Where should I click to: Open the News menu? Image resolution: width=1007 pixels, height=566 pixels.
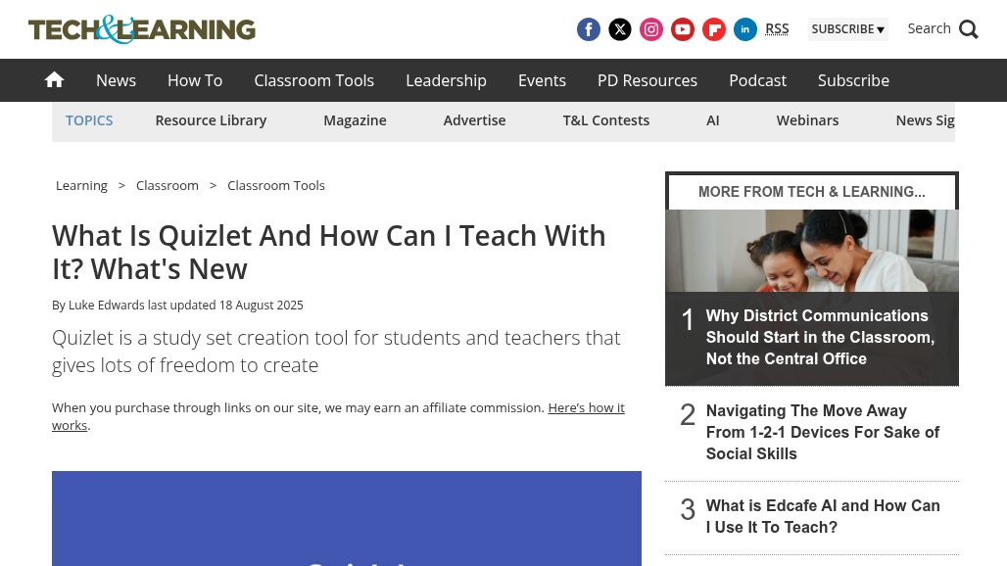click(117, 80)
